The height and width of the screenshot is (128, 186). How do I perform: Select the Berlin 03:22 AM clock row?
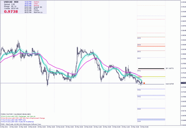[31, 9]
